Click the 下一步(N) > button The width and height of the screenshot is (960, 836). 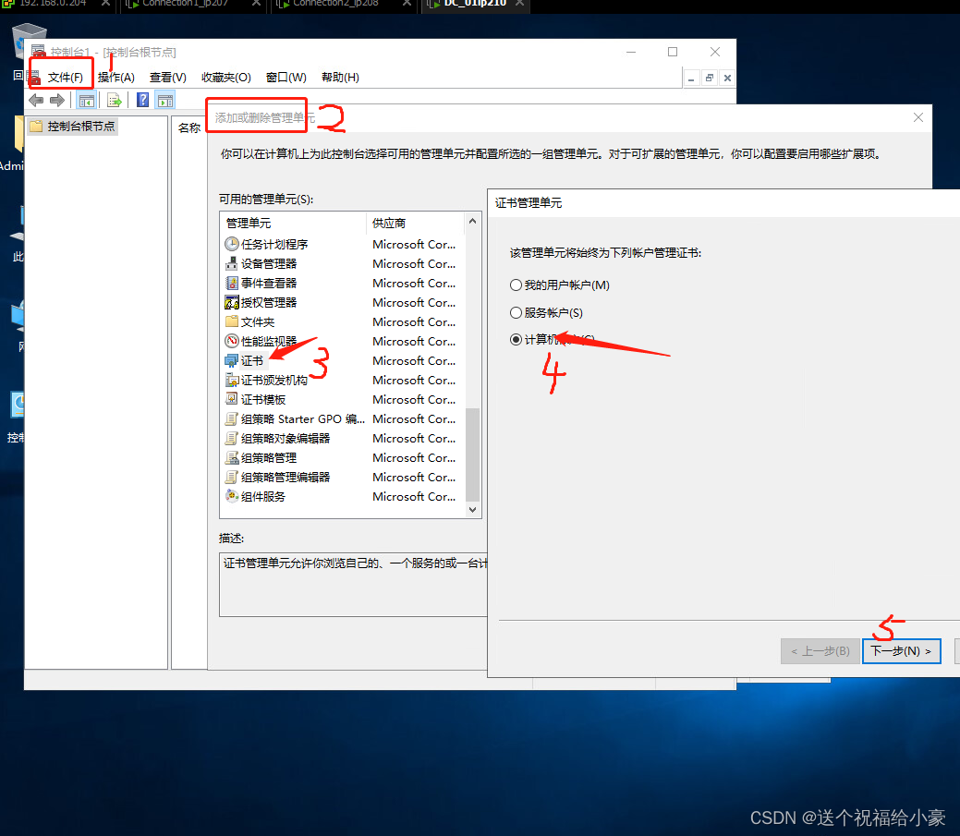(x=901, y=651)
